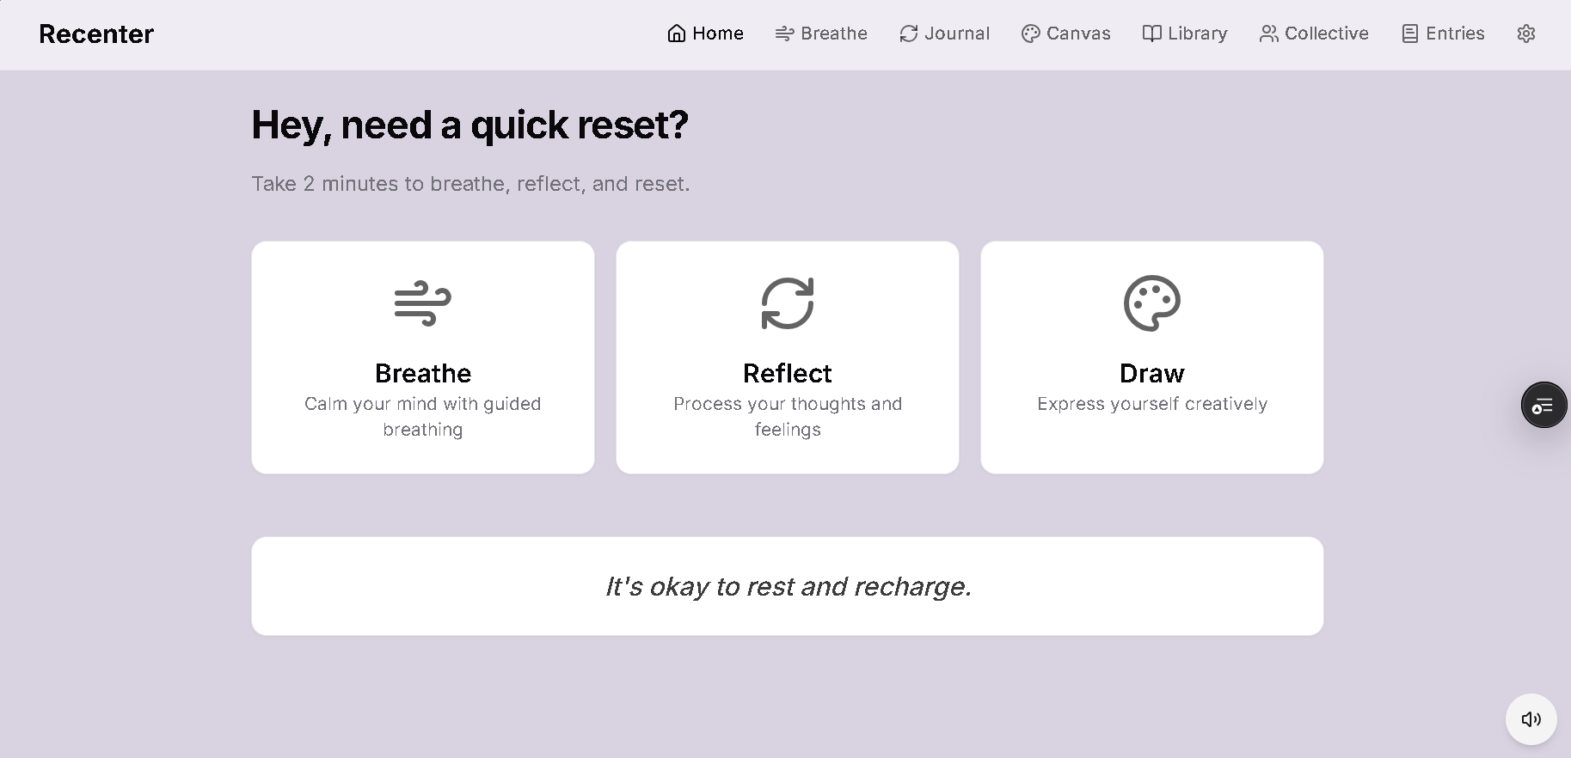Click the palette icon in Draw card
The width and height of the screenshot is (1571, 758).
1152,303
